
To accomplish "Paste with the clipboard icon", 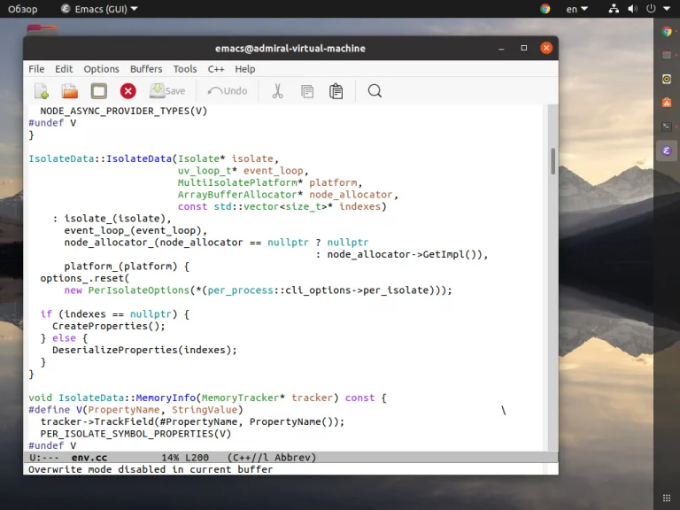I will pos(336,90).
